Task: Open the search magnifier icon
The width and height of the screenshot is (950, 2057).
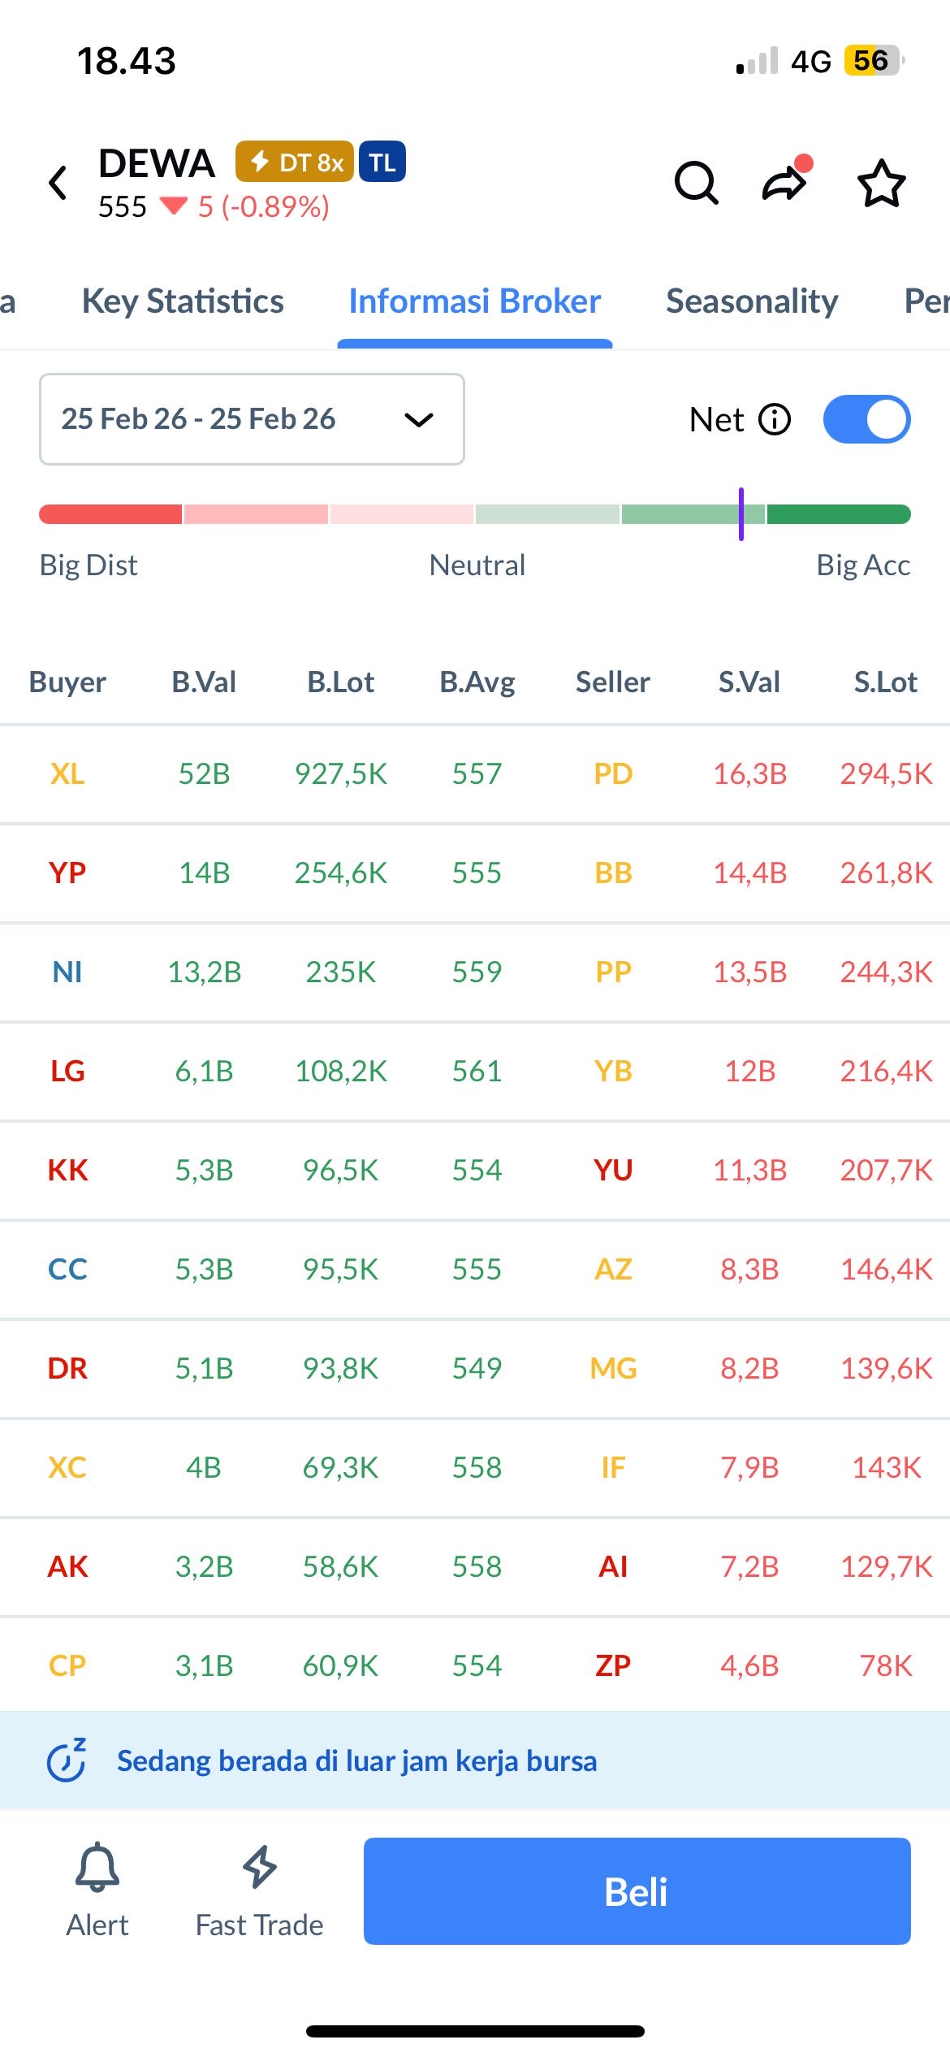Action: (x=696, y=183)
